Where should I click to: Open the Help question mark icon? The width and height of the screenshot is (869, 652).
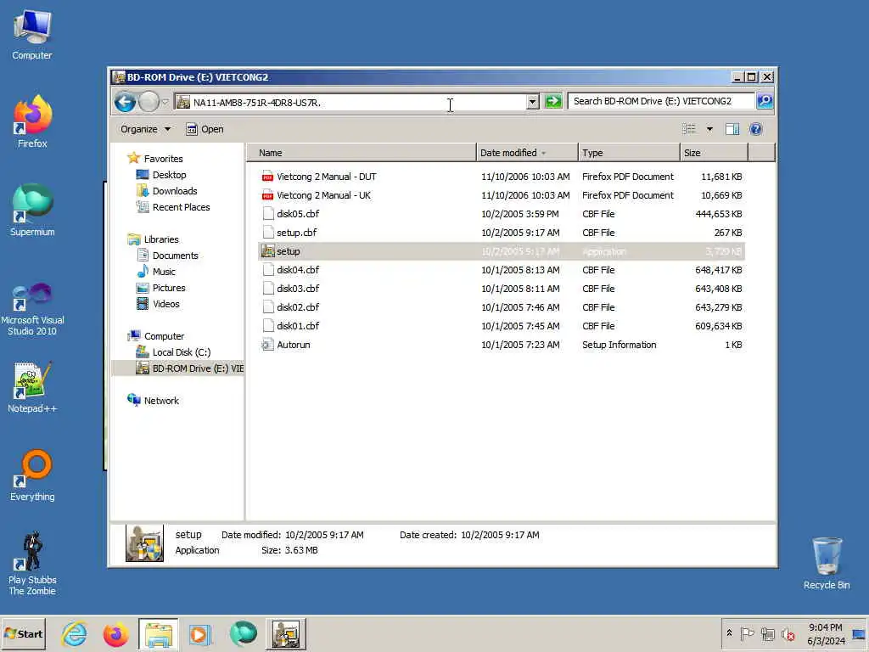(755, 129)
